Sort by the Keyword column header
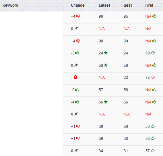The height and width of the screenshot is (156, 163). (x=10, y=5)
